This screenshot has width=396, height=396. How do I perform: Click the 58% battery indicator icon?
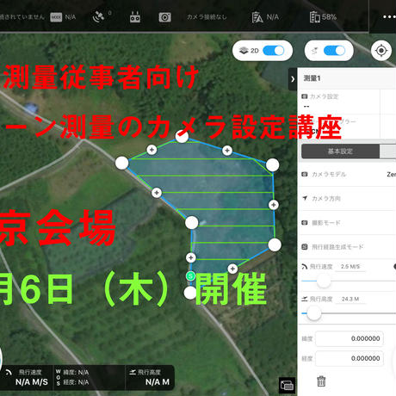[315, 17]
